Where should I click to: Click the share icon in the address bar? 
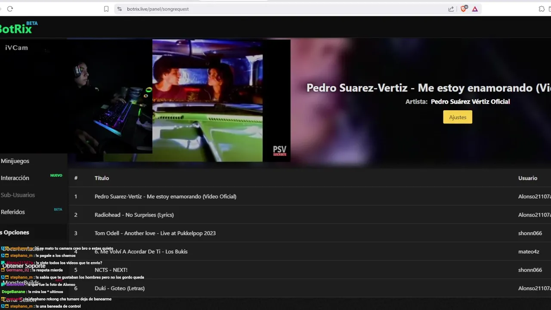tap(451, 9)
